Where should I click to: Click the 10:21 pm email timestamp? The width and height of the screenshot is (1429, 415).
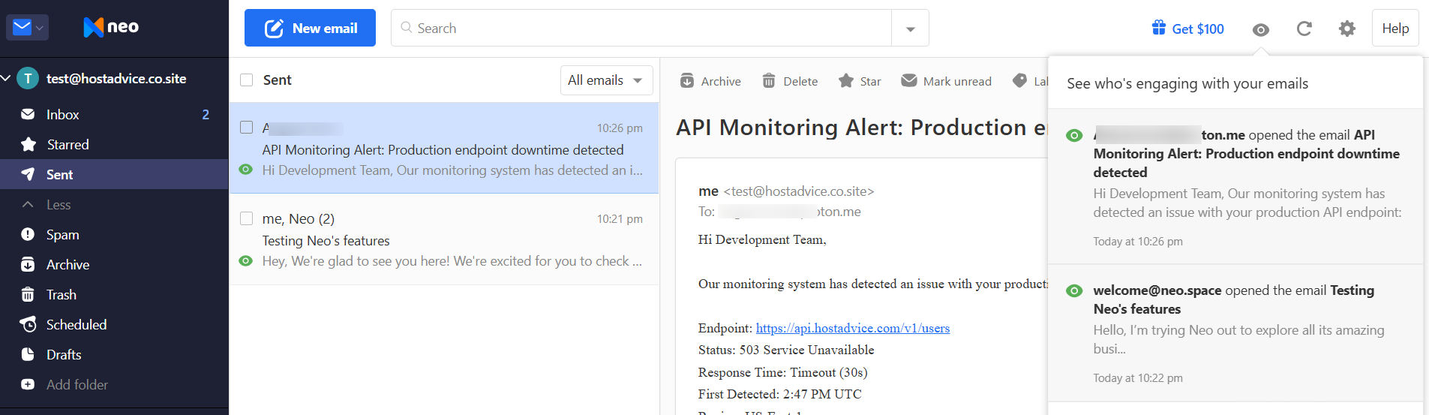click(620, 219)
